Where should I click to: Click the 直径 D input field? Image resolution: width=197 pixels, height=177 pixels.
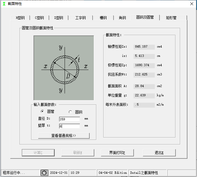point(70,119)
